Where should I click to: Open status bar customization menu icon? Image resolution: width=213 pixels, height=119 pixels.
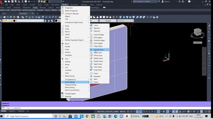209,111
